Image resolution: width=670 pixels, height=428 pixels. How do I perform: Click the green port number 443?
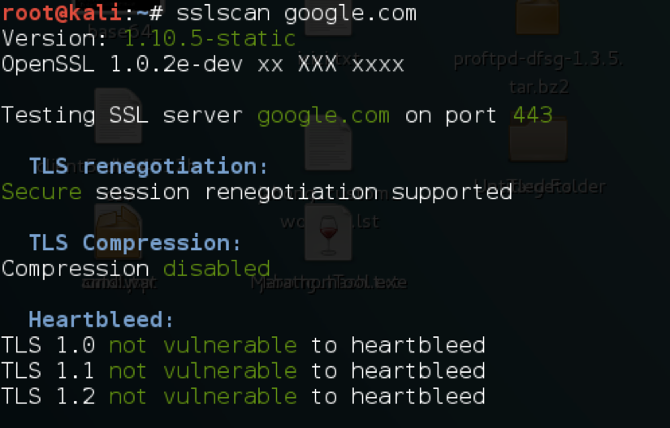(533, 115)
